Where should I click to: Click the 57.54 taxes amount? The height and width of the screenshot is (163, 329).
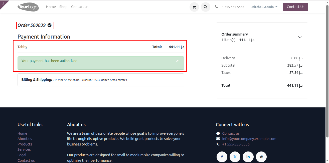tap(296, 73)
